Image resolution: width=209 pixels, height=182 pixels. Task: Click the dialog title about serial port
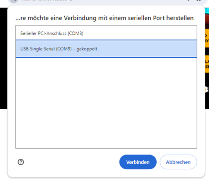coord(104,18)
